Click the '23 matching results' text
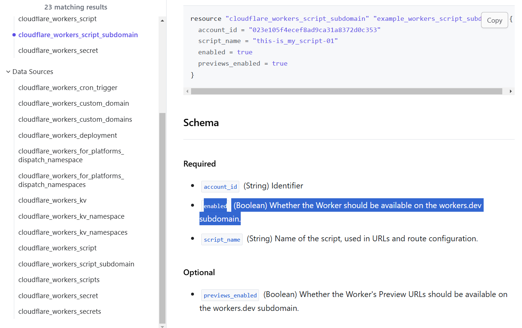The image size is (522, 328). [x=76, y=7]
